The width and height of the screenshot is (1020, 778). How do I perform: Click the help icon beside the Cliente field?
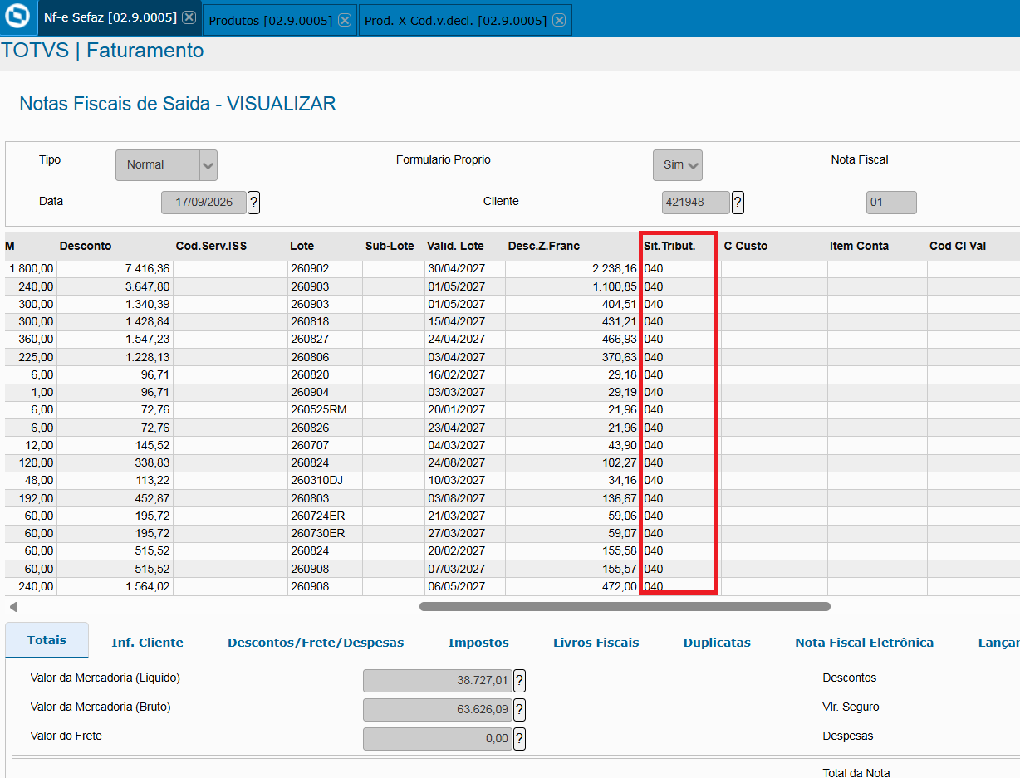pos(738,203)
